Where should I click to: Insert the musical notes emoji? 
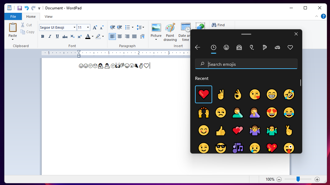(x=237, y=148)
